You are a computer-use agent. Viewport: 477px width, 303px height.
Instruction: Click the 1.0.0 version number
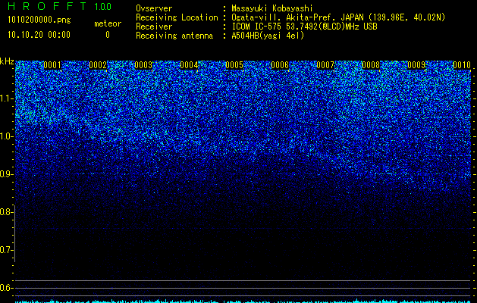pyautogui.click(x=103, y=7)
